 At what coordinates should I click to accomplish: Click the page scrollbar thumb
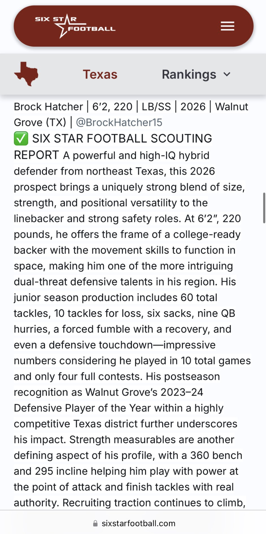tap(264, 207)
